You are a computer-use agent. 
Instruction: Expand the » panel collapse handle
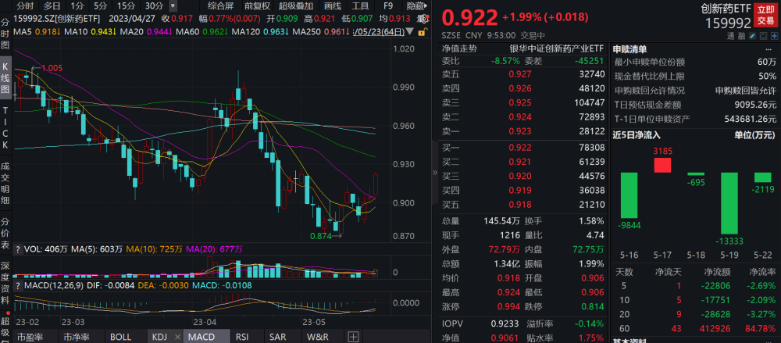coord(434,173)
